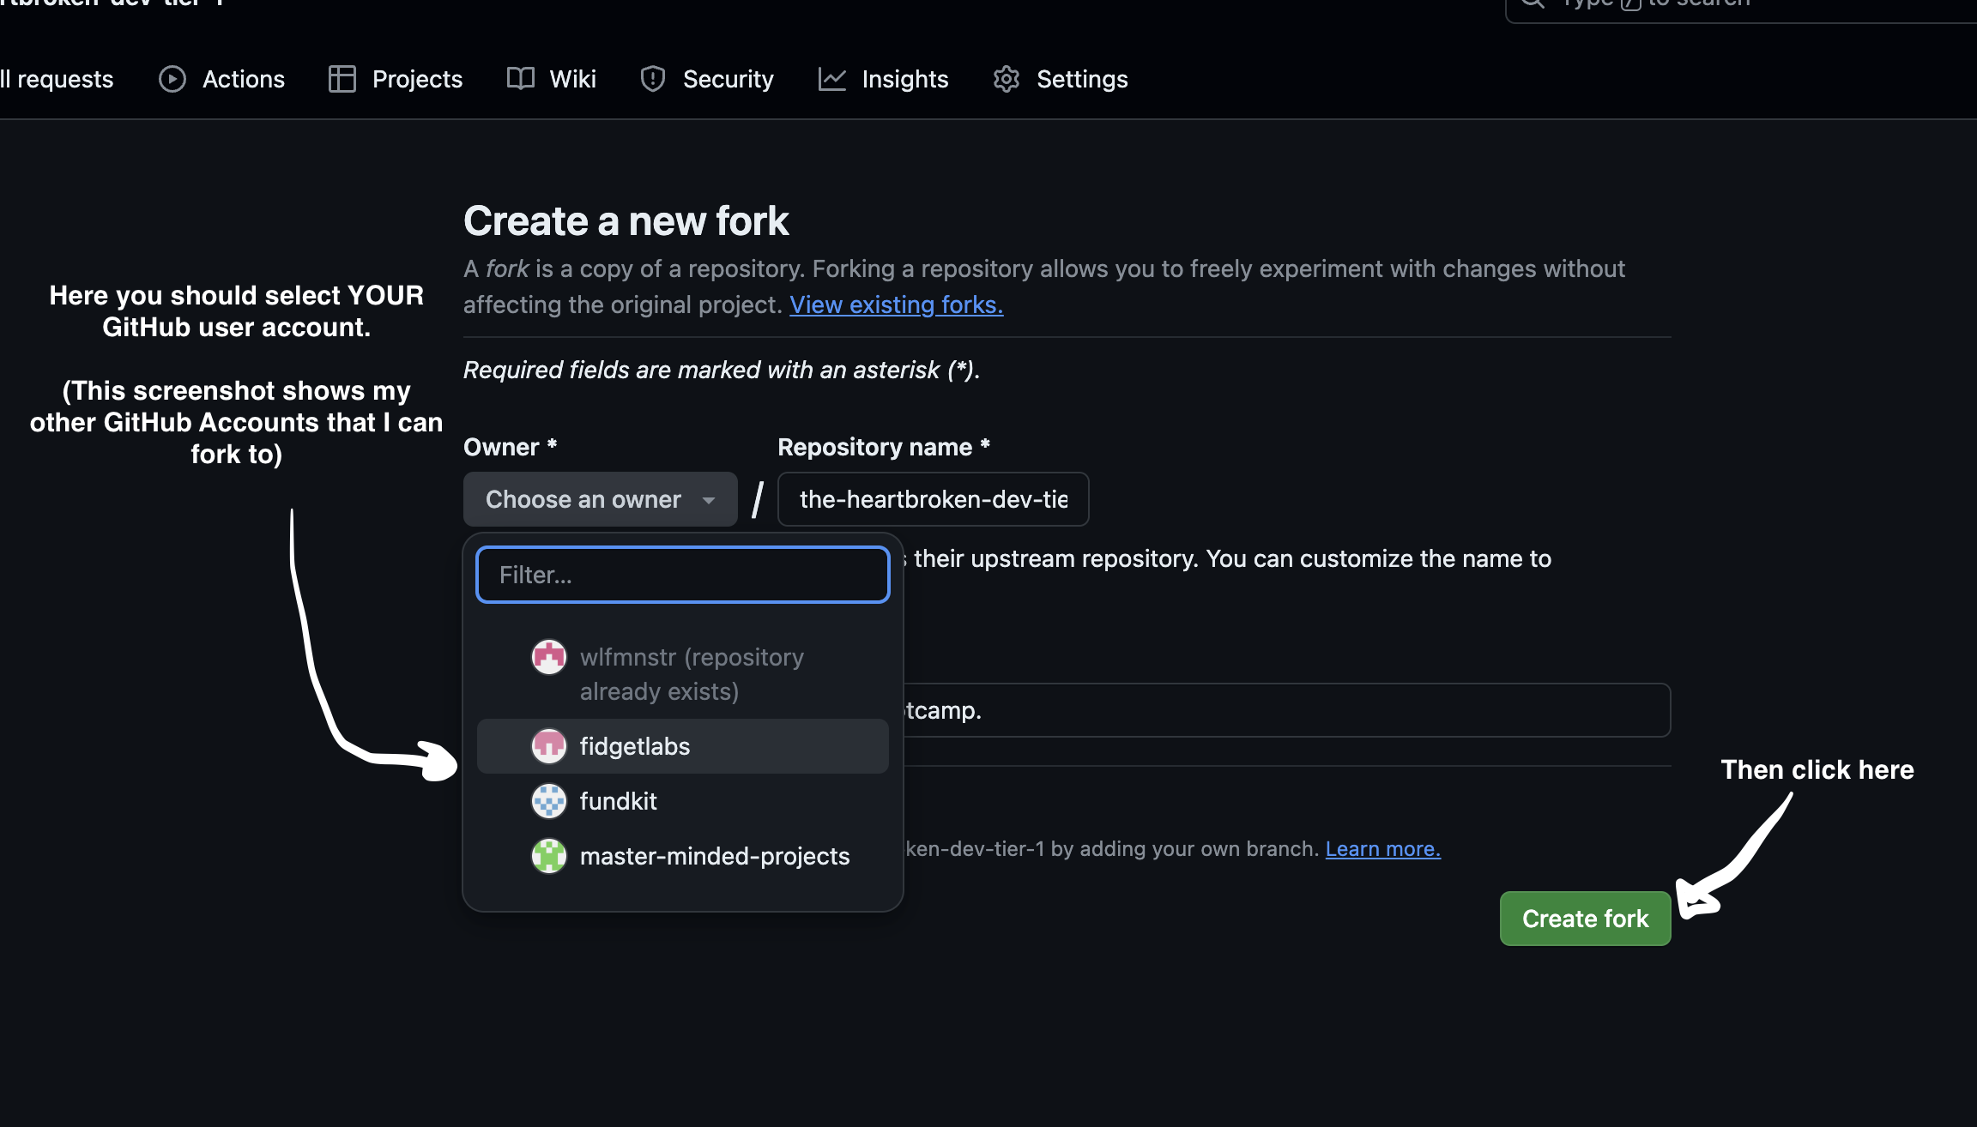Focus the Description text field
The image size is (1977, 1127).
pyautogui.click(x=1286, y=710)
